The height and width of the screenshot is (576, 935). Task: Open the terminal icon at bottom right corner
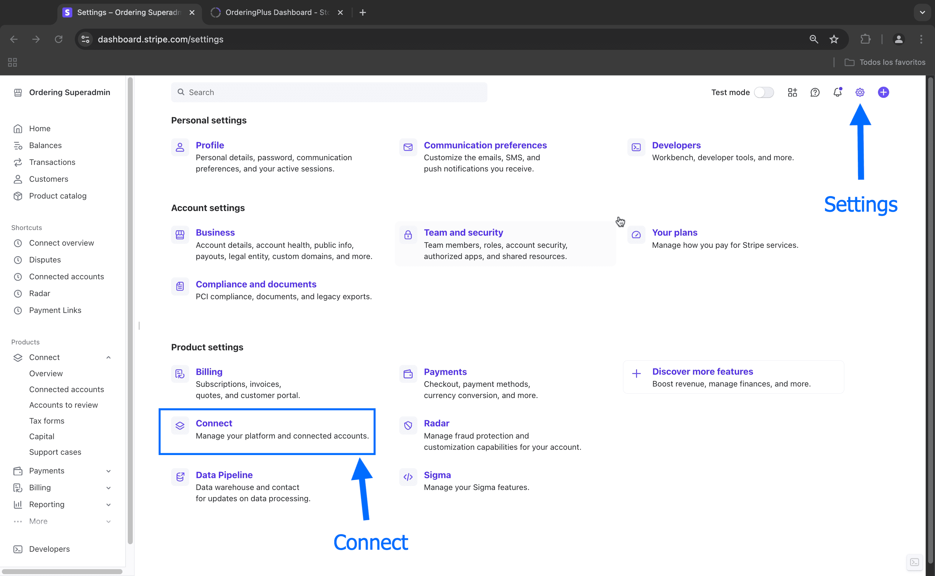[x=915, y=562]
